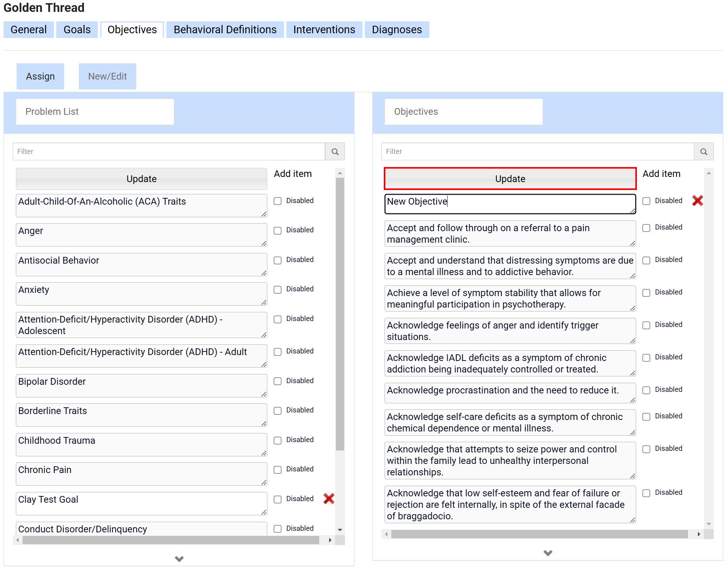728x568 pixels.
Task: Click the Assign button
Action: [x=40, y=76]
